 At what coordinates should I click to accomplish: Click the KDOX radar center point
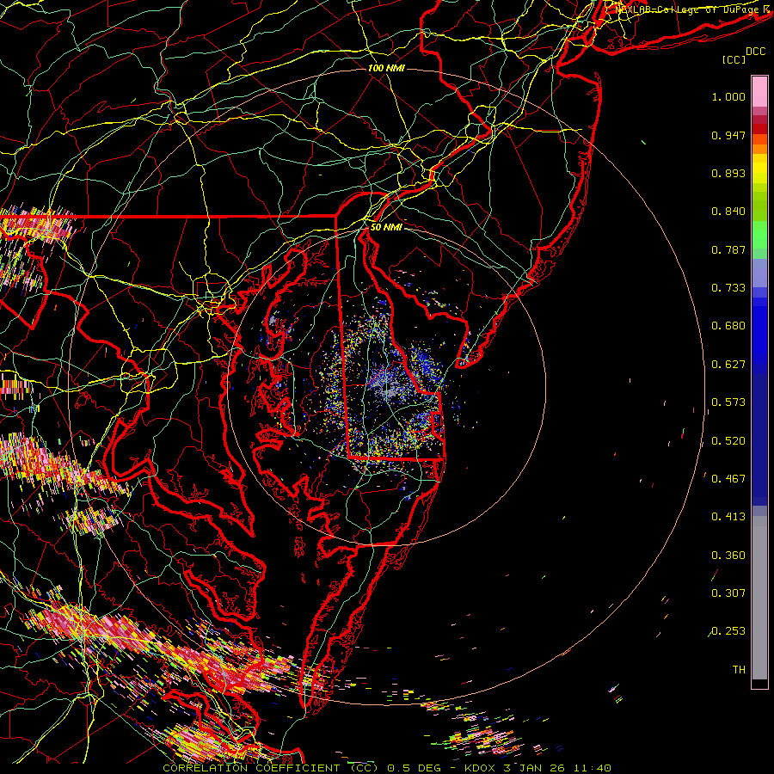click(386, 386)
